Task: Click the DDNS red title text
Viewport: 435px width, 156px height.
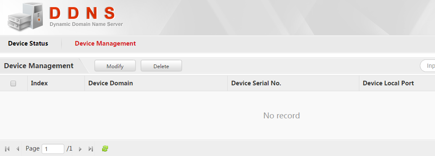Action: point(82,13)
